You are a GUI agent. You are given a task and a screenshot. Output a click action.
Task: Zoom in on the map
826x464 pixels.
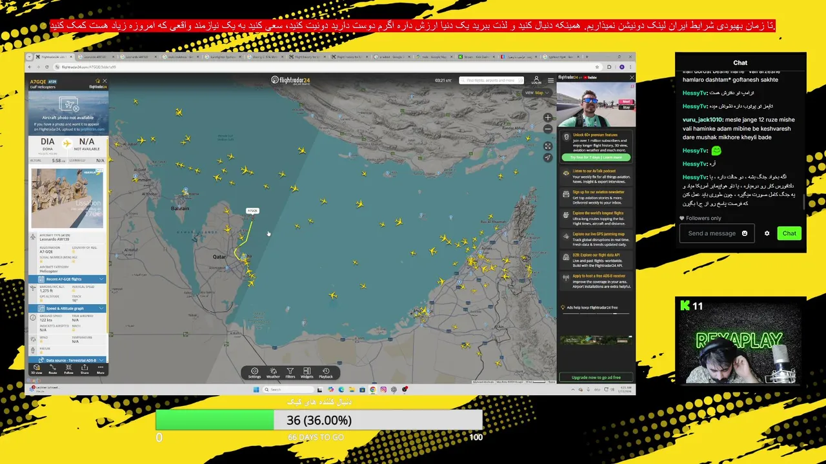(x=548, y=117)
